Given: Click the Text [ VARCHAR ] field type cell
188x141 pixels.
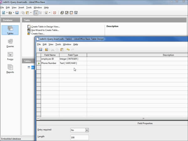Looking at the screenshot, I should (73, 63).
